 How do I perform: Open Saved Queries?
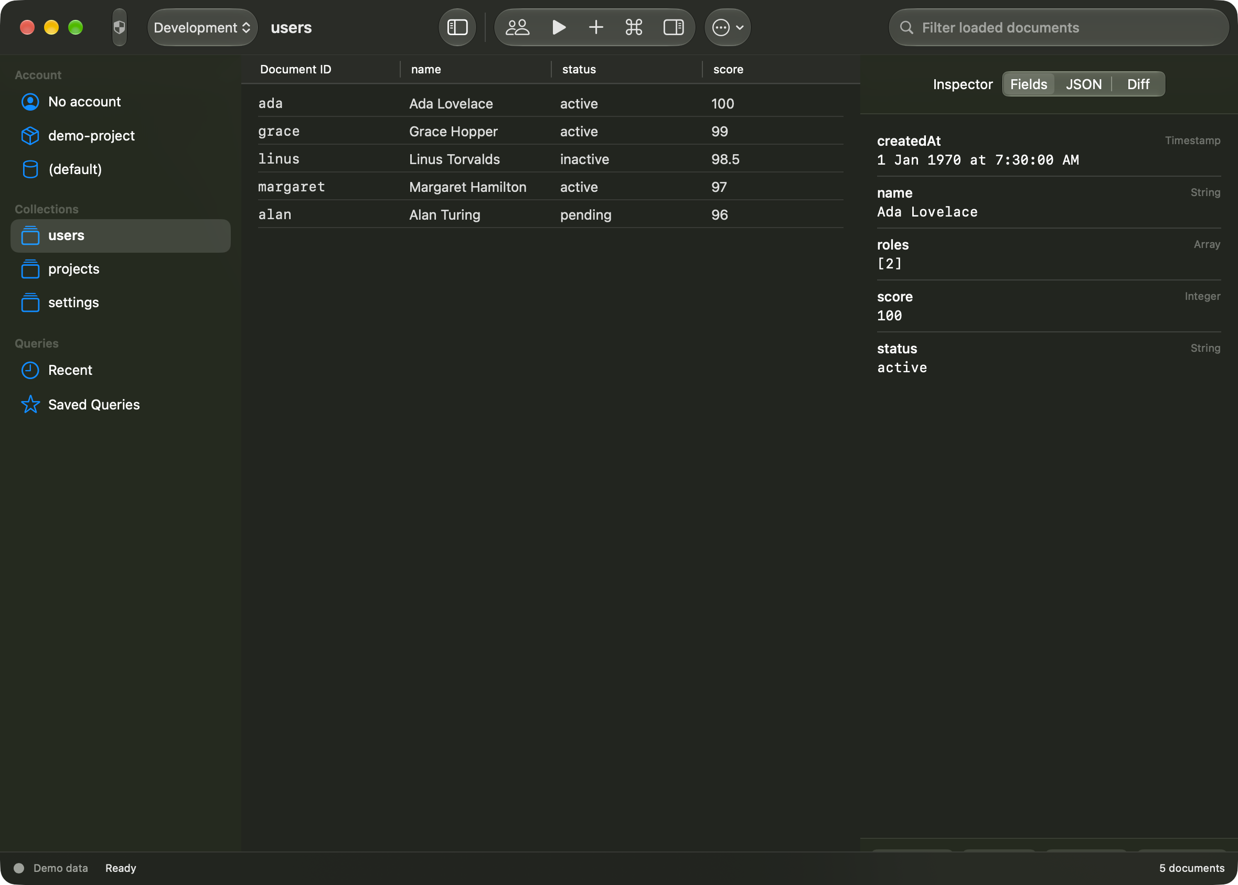click(x=121, y=405)
